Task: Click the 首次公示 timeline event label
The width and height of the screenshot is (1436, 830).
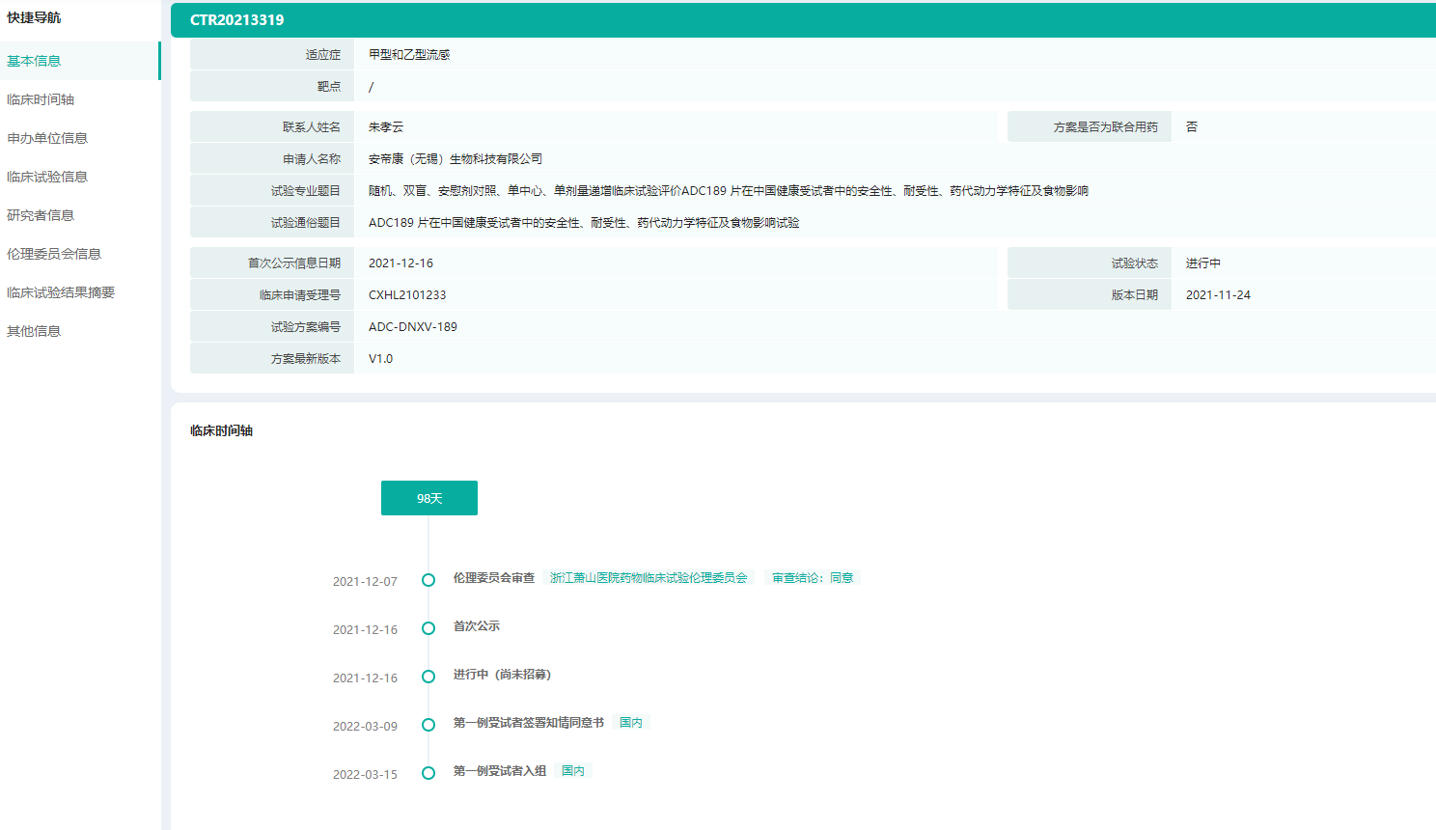Action: click(477, 626)
